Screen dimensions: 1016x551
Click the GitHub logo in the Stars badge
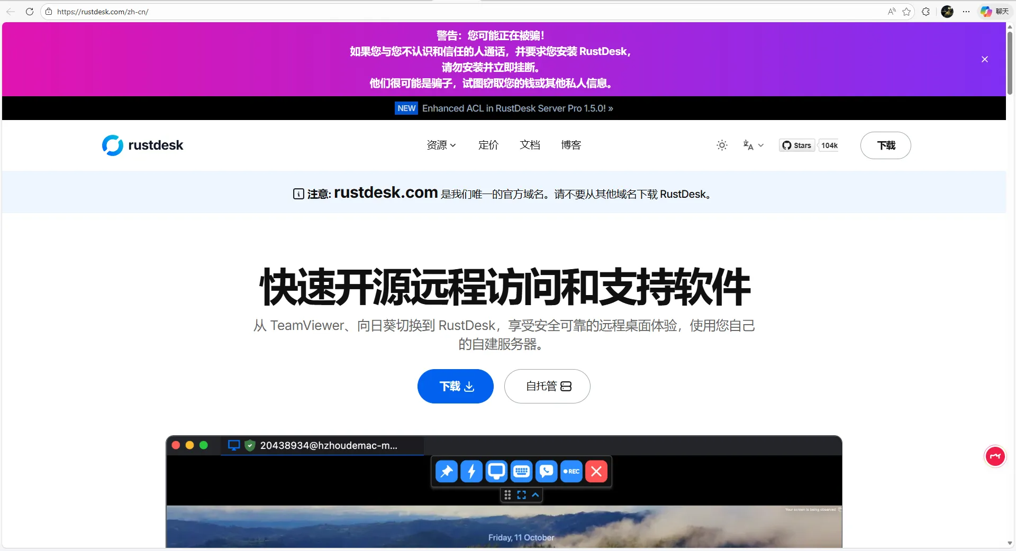(x=787, y=145)
